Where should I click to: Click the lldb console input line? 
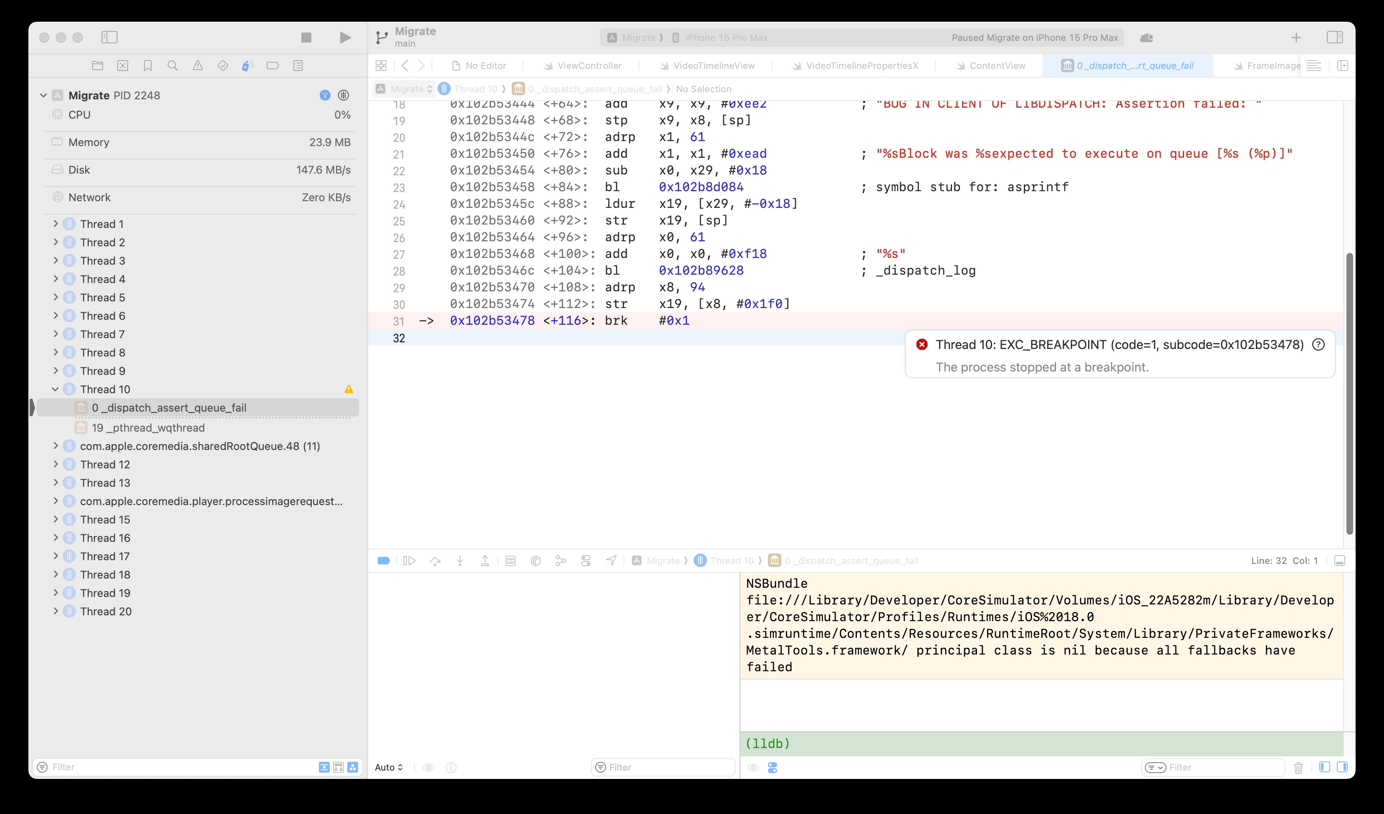click(1041, 744)
